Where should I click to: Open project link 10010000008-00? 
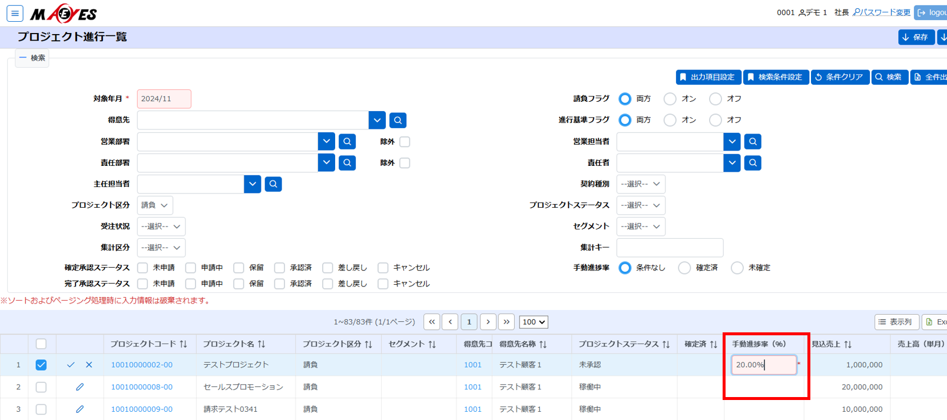coord(142,387)
